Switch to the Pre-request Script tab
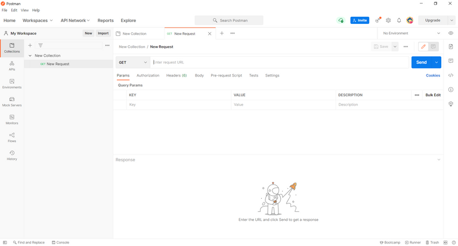This screenshot has width=458, height=246. pyautogui.click(x=227, y=75)
